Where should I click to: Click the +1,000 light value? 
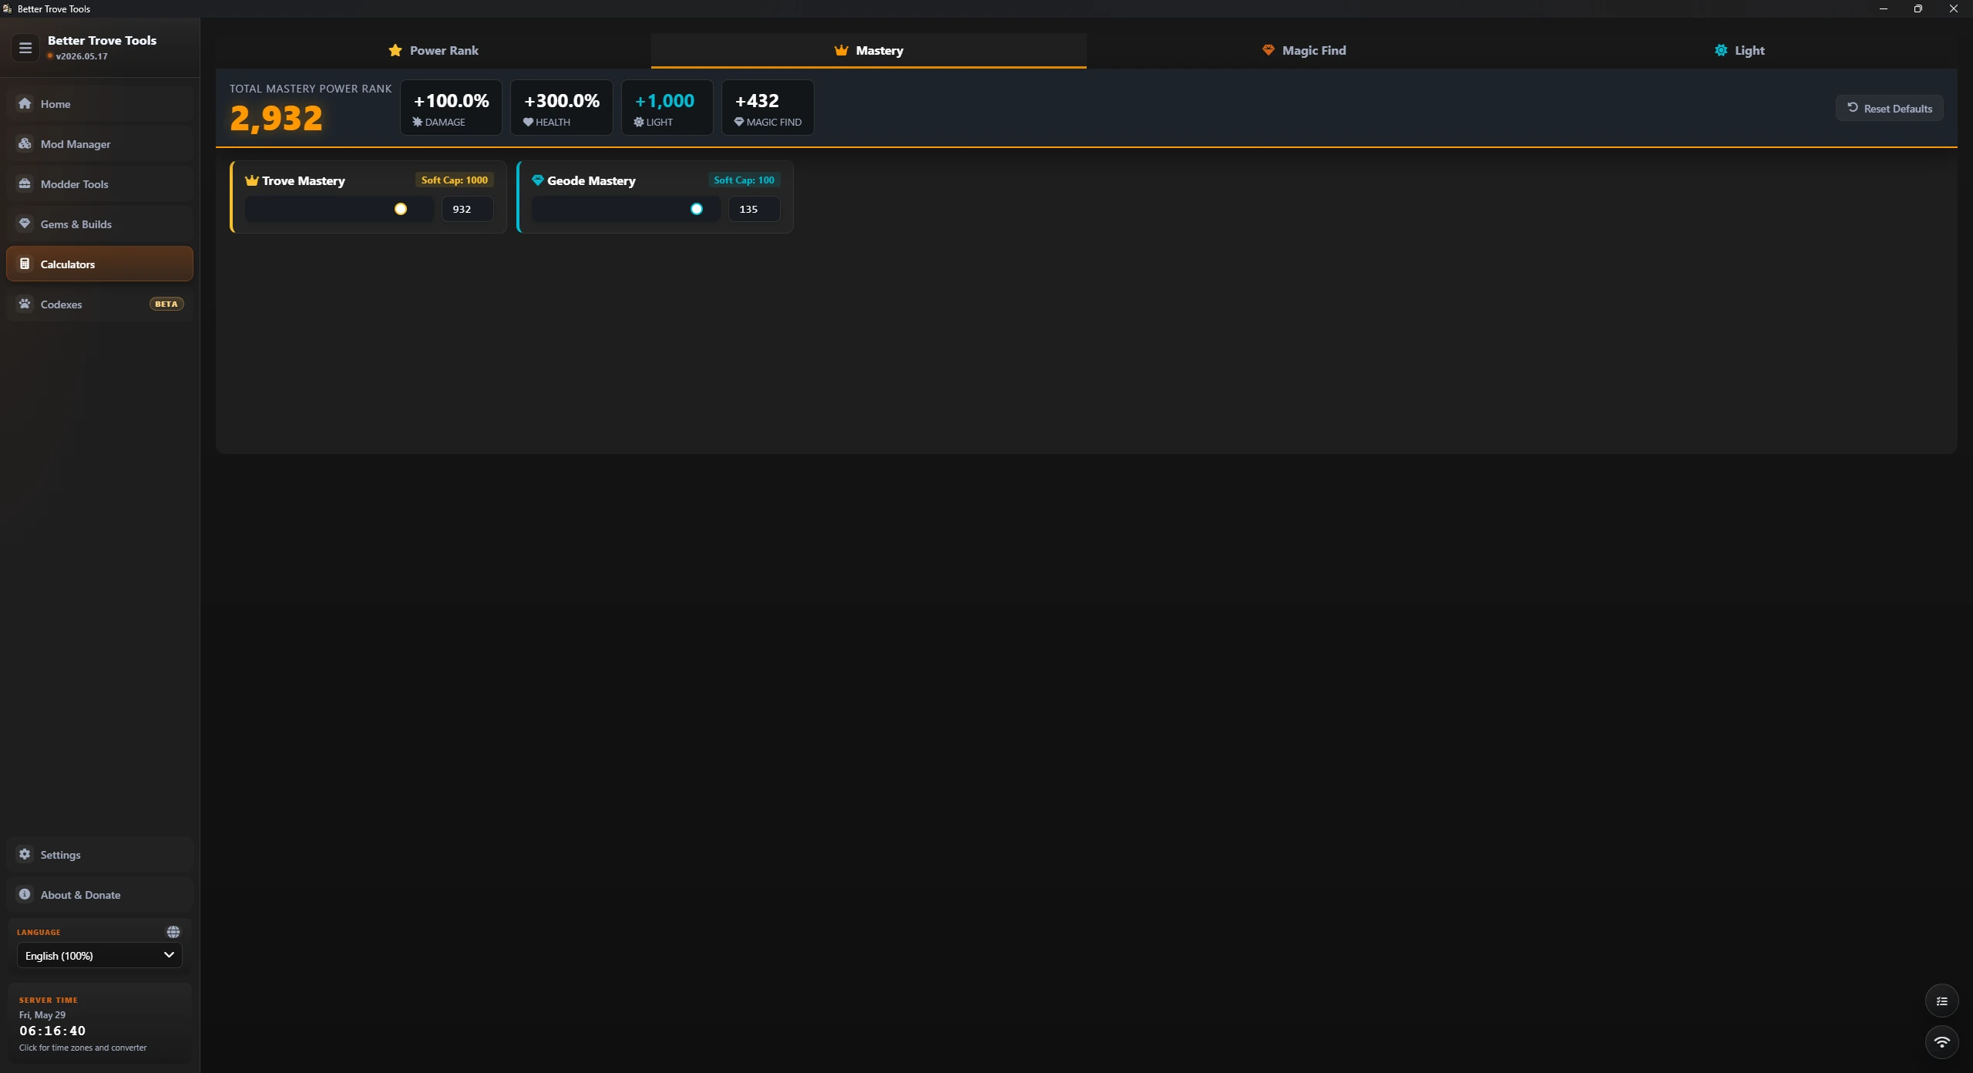pyautogui.click(x=664, y=100)
